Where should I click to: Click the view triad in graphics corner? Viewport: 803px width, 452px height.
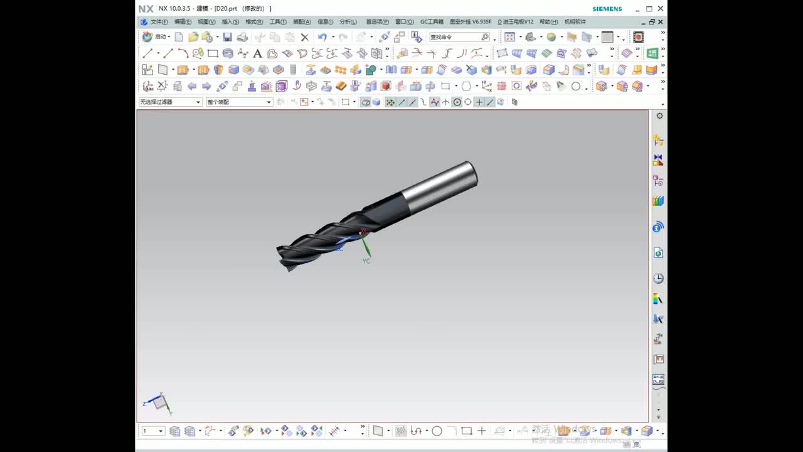pyautogui.click(x=157, y=403)
